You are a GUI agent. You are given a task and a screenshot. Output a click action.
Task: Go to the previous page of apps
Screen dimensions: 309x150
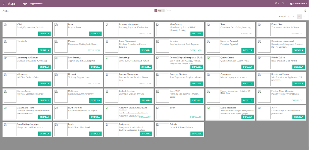289,17
